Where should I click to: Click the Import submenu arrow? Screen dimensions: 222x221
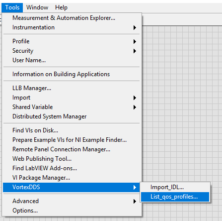[x=135, y=98]
